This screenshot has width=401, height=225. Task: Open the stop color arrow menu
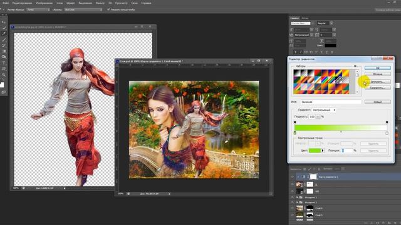pyautogui.click(x=323, y=151)
